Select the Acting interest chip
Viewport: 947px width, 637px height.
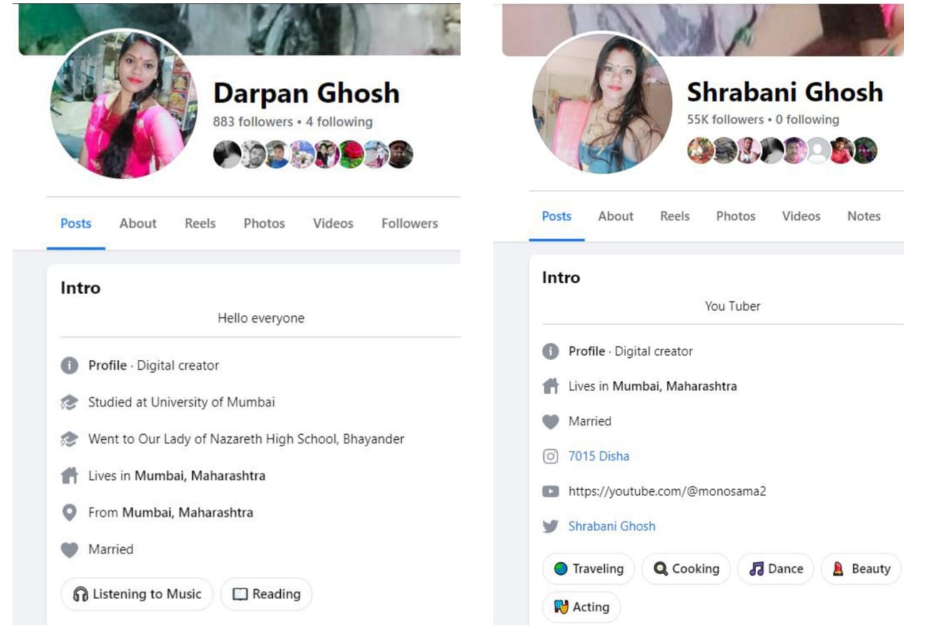coord(582,607)
